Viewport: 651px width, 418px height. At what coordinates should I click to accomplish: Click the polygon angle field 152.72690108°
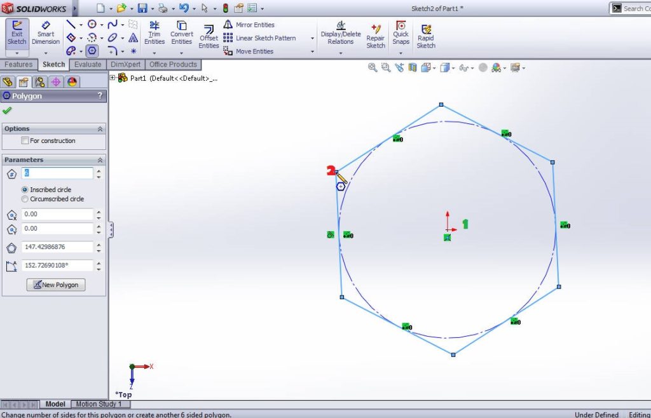coord(57,266)
